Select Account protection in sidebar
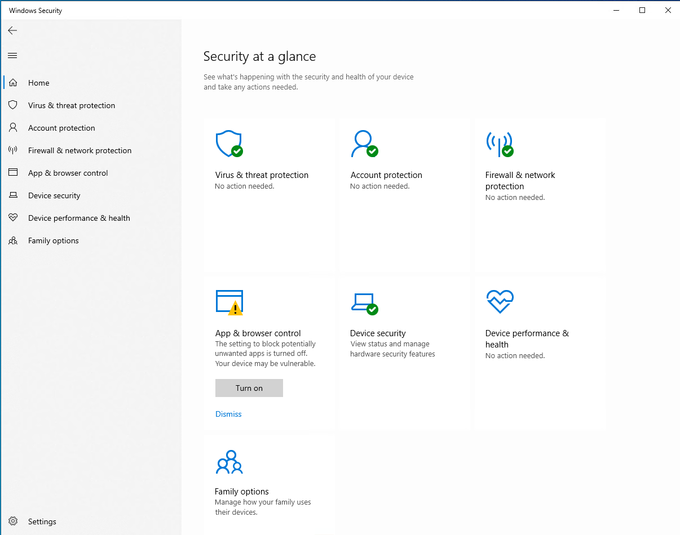Screen dimensions: 680x535 coord(61,128)
